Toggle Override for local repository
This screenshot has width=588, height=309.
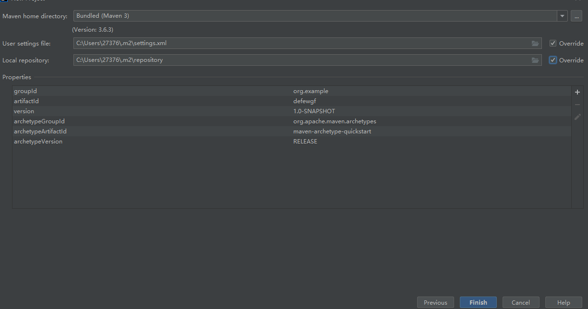click(x=553, y=60)
